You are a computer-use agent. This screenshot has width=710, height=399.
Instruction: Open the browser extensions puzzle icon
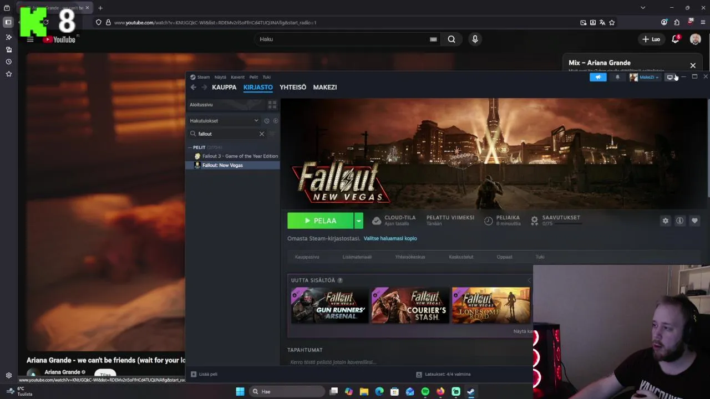coord(677,23)
